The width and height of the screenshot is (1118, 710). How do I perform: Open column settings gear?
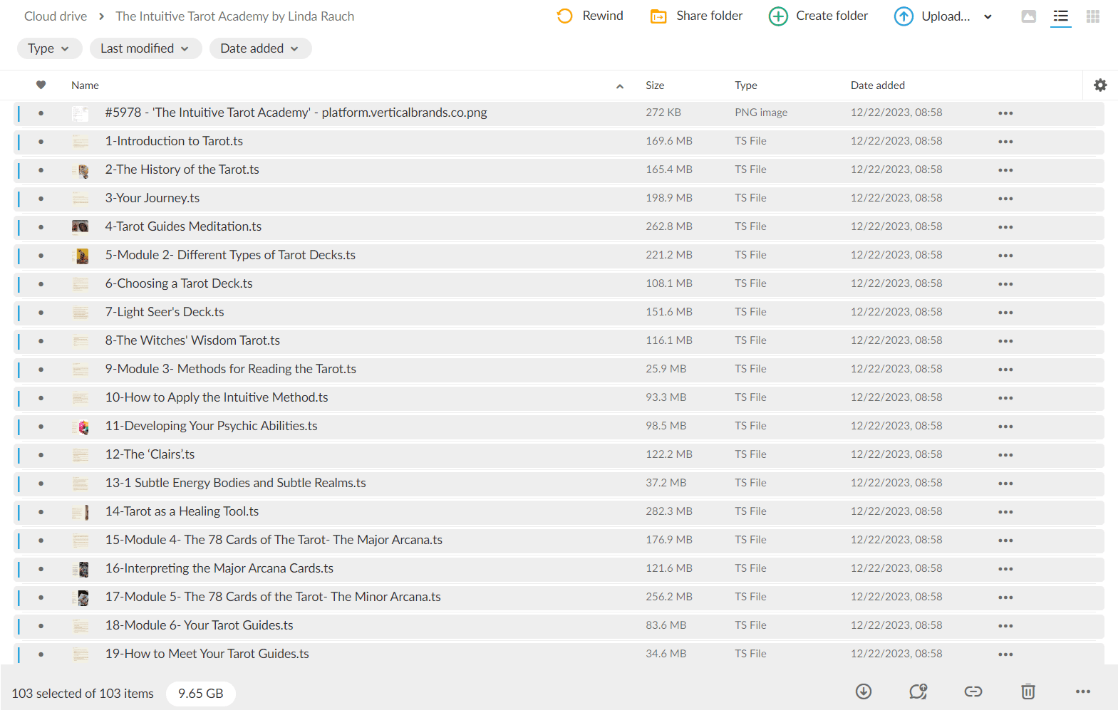[x=1100, y=85]
